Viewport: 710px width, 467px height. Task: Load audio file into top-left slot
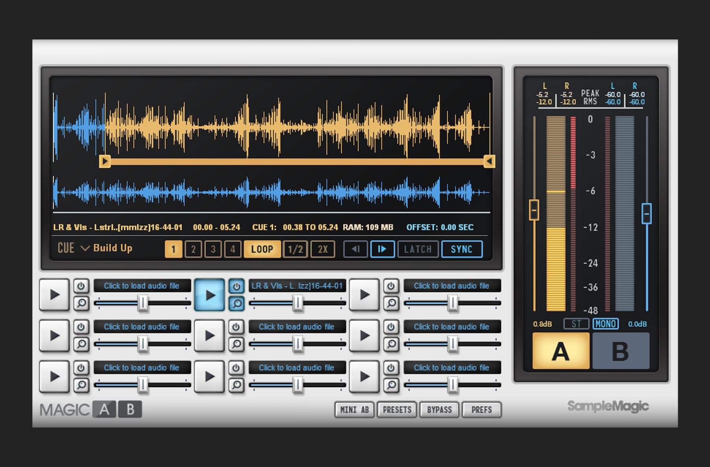pos(142,286)
